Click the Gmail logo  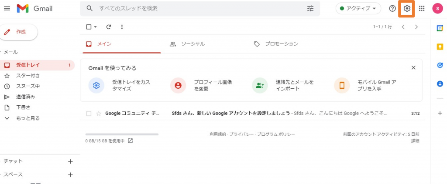coord(35,9)
